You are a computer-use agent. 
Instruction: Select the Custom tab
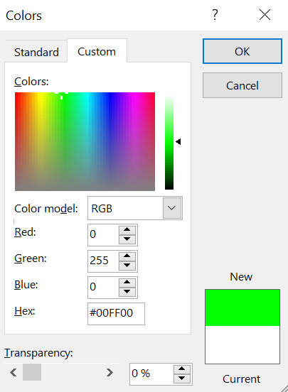click(97, 52)
